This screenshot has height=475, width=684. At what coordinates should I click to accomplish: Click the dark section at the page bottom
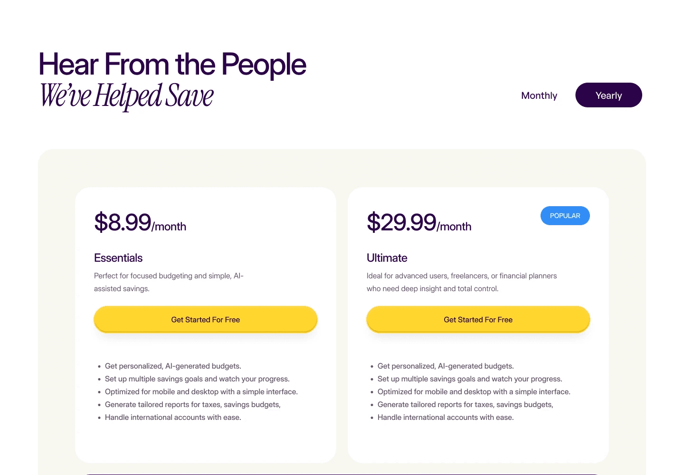[x=342, y=474]
